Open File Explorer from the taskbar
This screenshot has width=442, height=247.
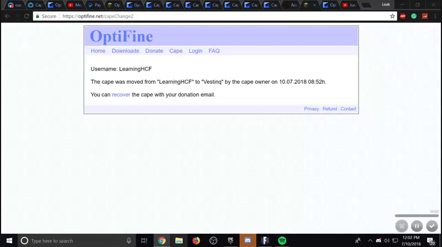pyautogui.click(x=178, y=240)
